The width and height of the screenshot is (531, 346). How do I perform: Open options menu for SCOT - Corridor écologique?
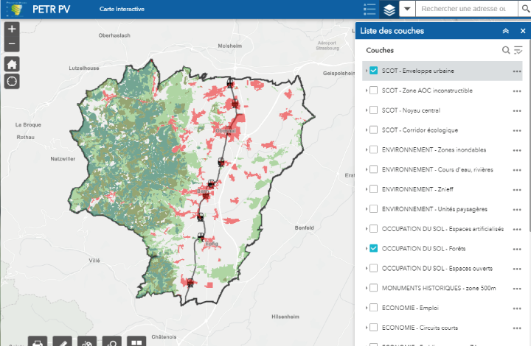517,131
